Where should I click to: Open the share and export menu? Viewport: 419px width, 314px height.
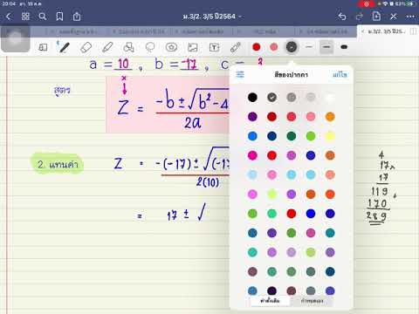(x=77, y=17)
